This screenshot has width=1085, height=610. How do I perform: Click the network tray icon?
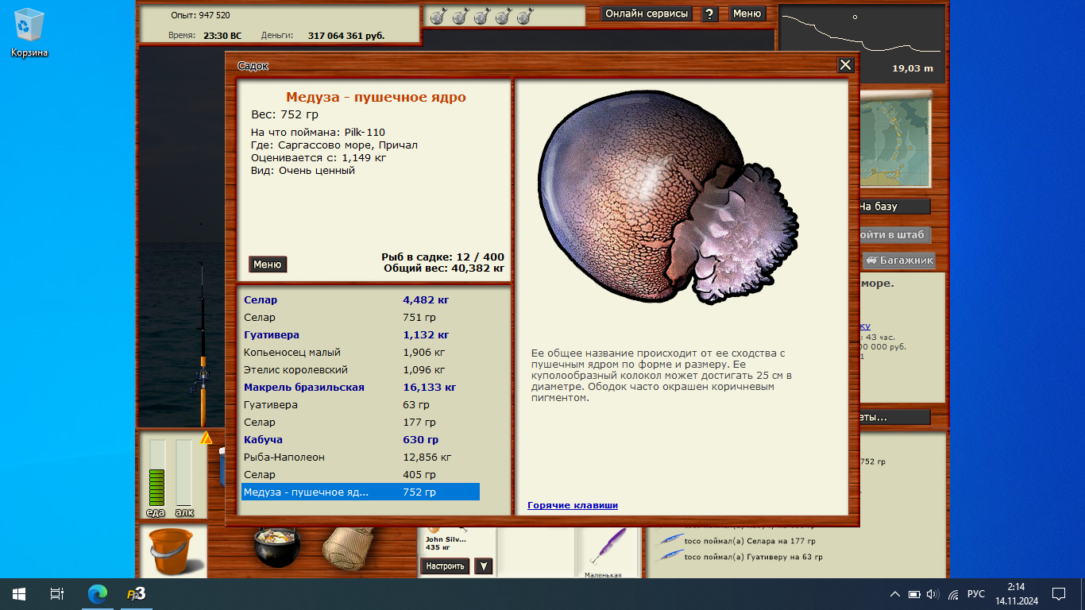pos(953,593)
